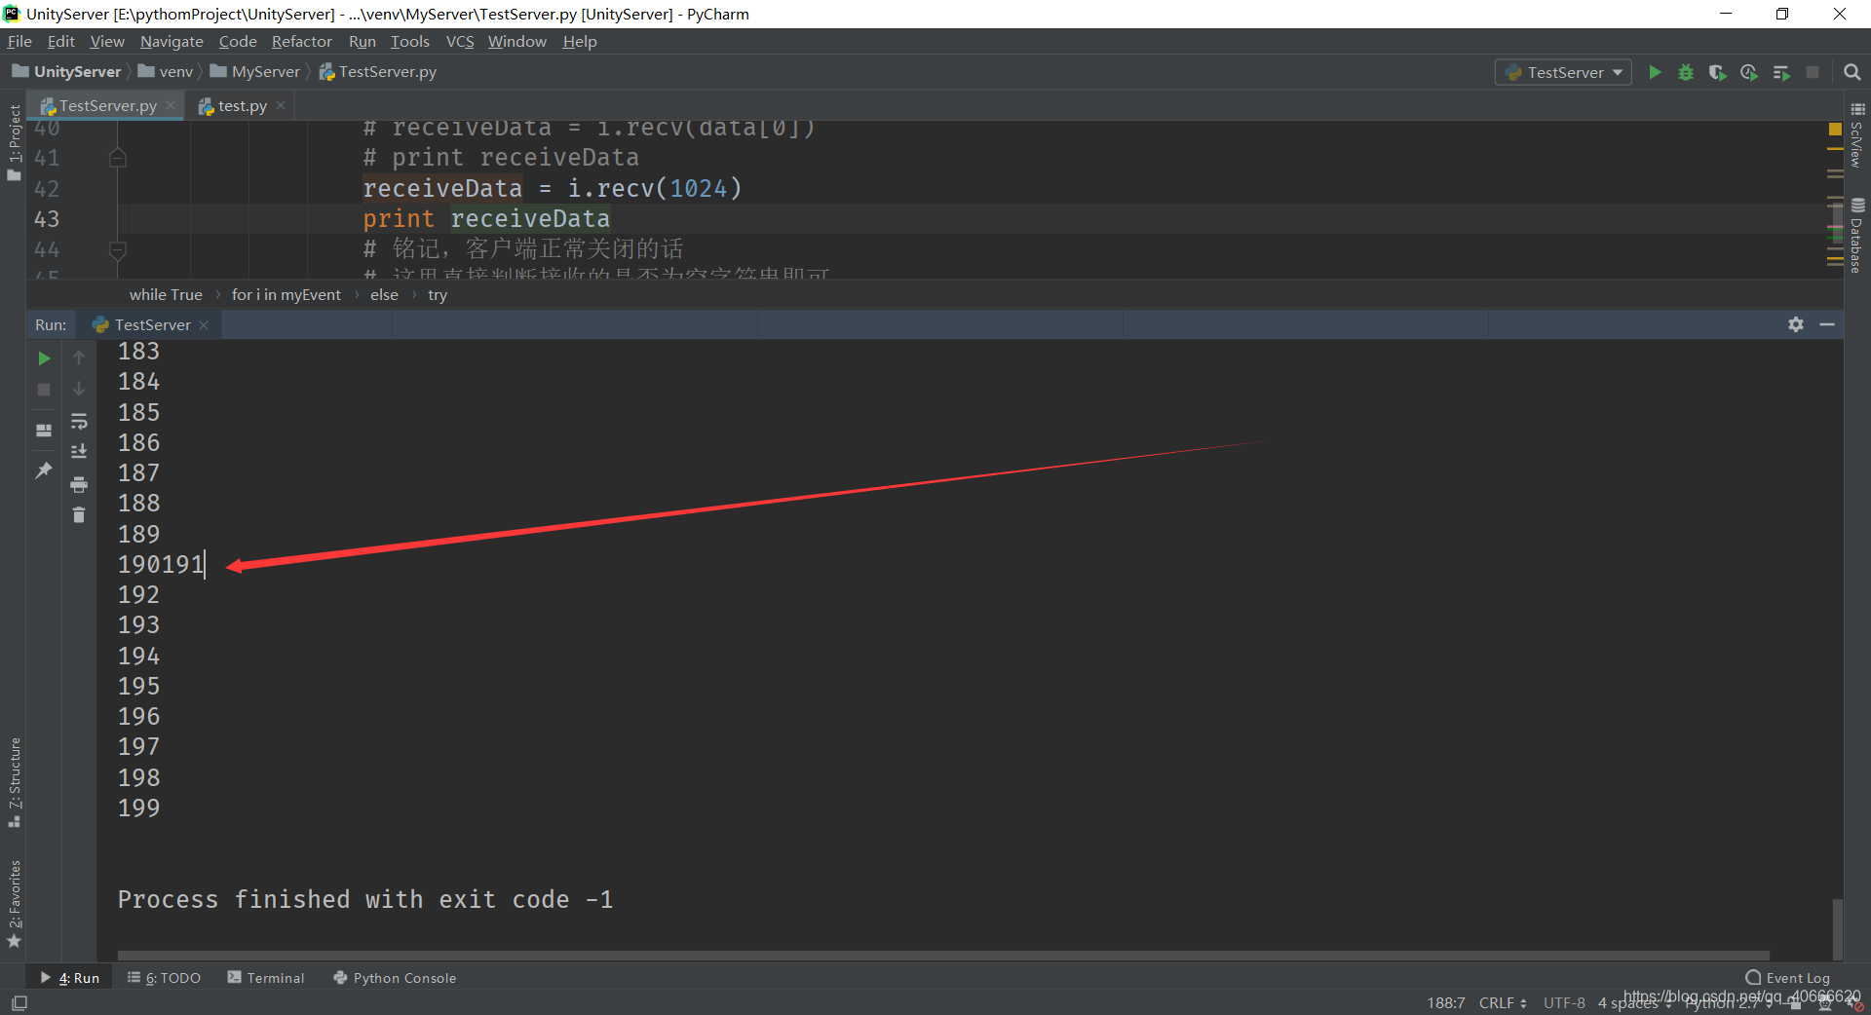The height and width of the screenshot is (1015, 1871).
Task: Toggle fold marker at line 44
Action: (118, 249)
